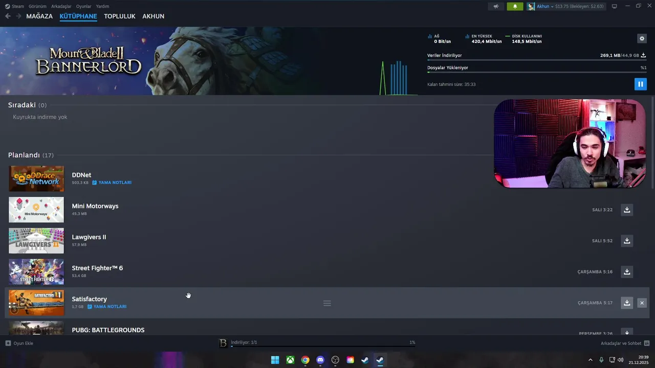The image size is (655, 368).
Task: Open the Steam menu
Action: click(x=14, y=6)
